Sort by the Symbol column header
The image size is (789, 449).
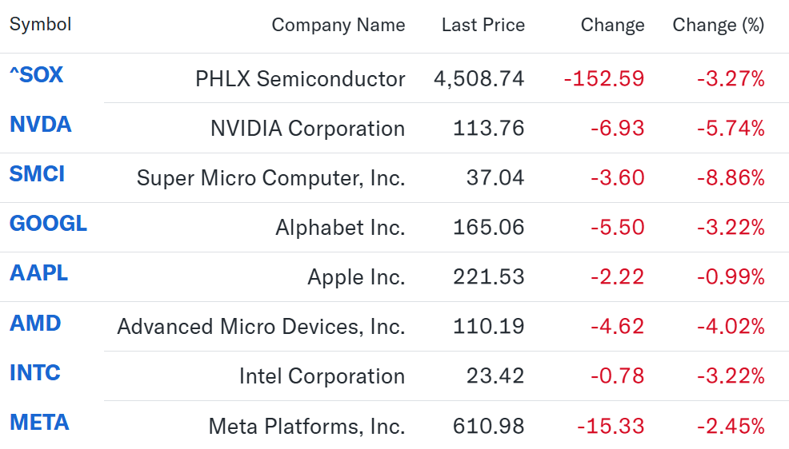(x=40, y=25)
